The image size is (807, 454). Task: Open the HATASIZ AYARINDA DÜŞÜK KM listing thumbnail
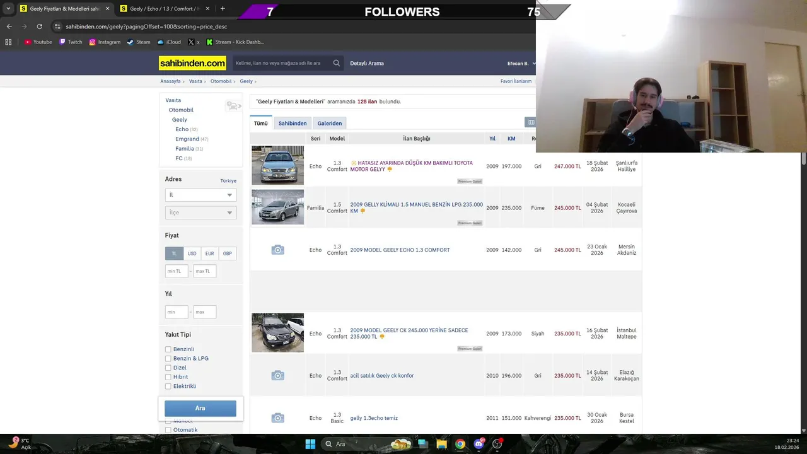[277, 165]
